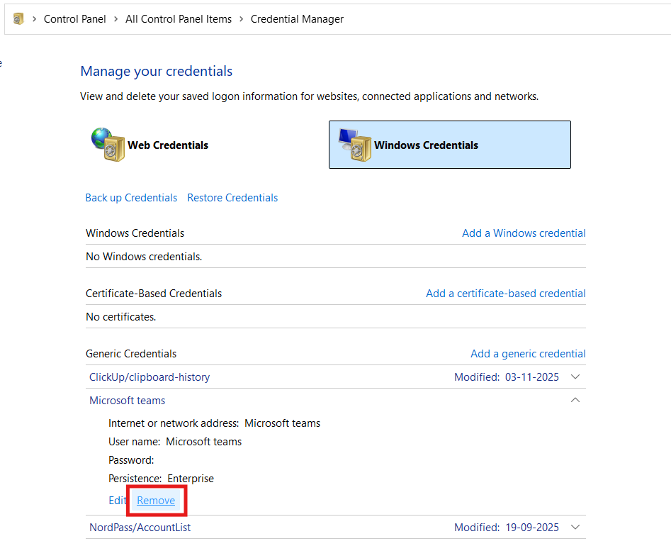Navigate to All Control Panel Items

pos(179,18)
